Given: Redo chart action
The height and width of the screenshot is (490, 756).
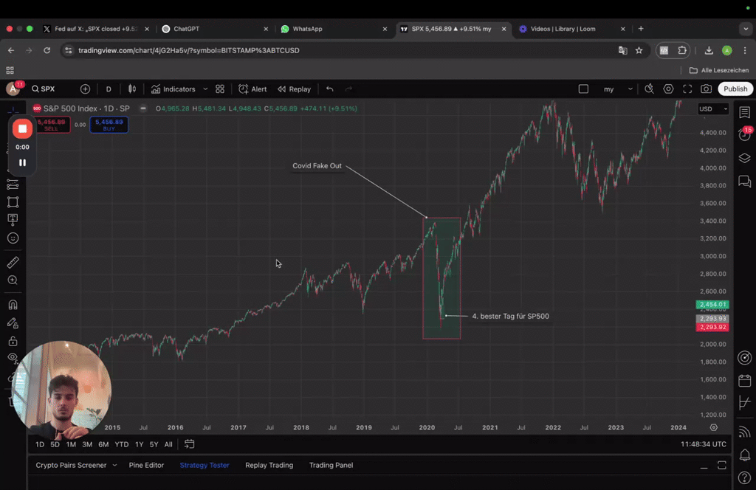Looking at the screenshot, I should pos(348,89).
